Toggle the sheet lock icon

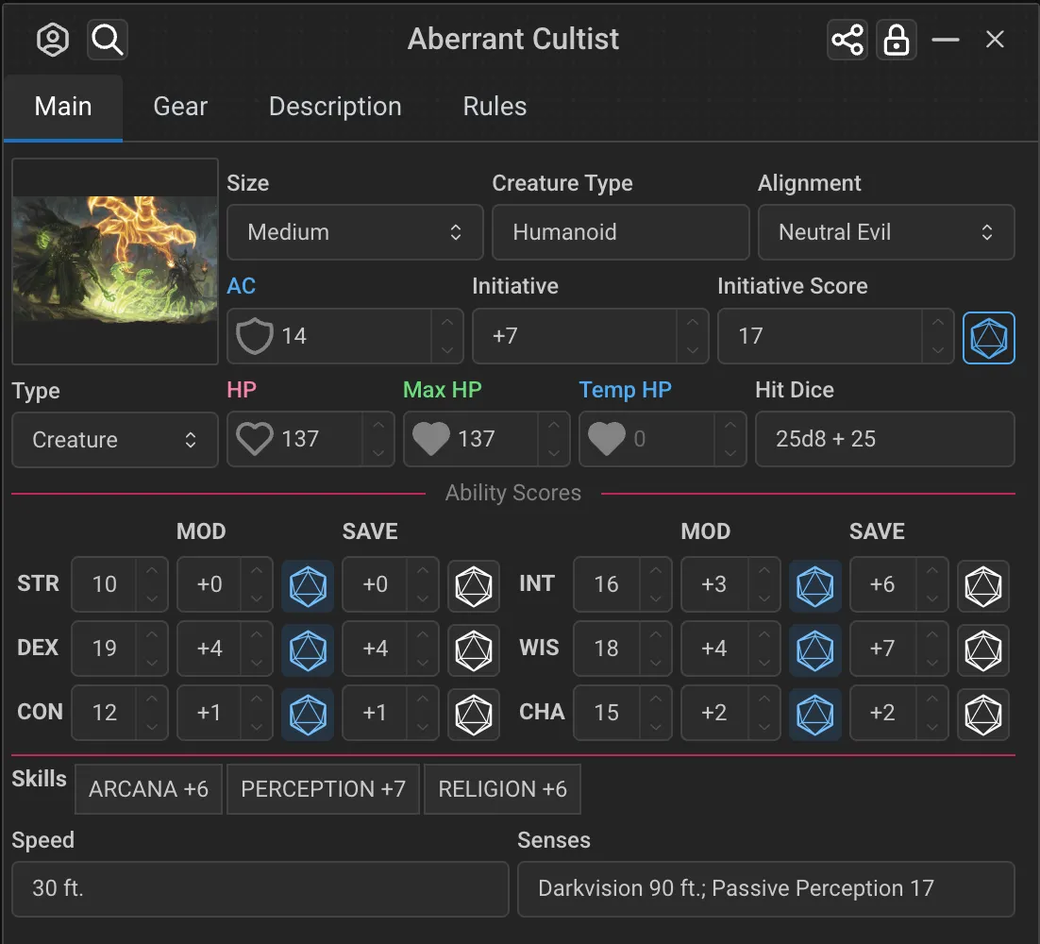(896, 40)
